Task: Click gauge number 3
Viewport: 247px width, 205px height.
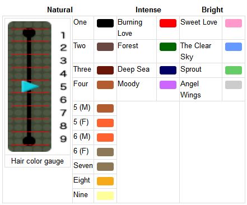Action: coord(63,61)
